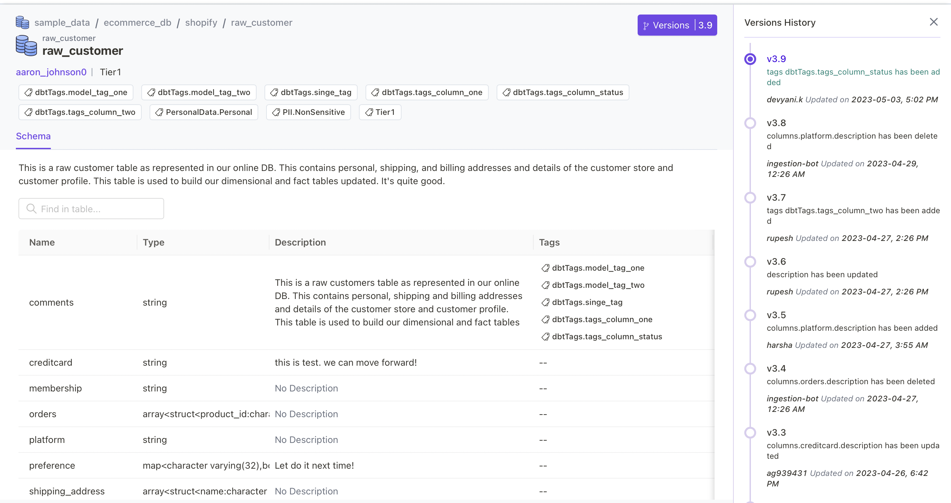Click the database icon next to sample_data breadcrumb
Viewport: 951px width, 503px height.
click(22, 22)
